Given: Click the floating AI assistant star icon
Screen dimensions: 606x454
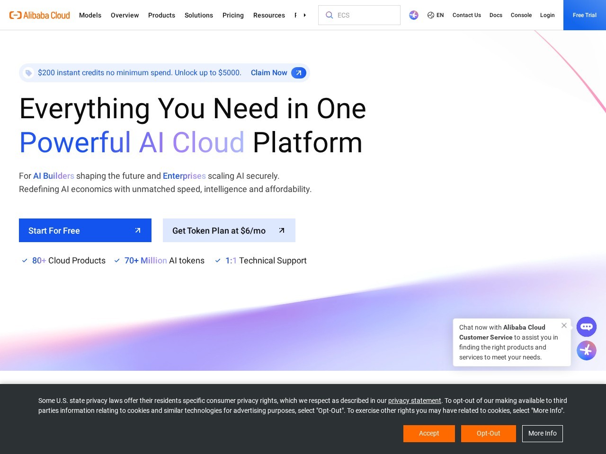Looking at the screenshot, I should 587,350.
